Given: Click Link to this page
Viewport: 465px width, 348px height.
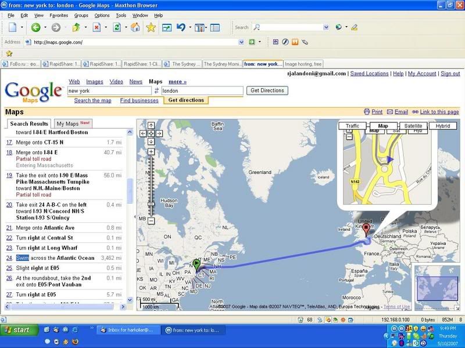Looking at the screenshot, I should coord(439,112).
